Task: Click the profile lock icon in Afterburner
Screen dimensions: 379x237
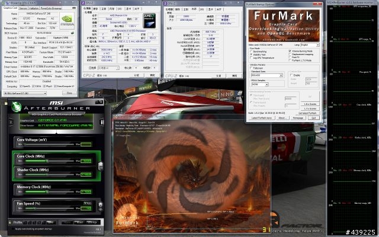Action: coord(10,222)
